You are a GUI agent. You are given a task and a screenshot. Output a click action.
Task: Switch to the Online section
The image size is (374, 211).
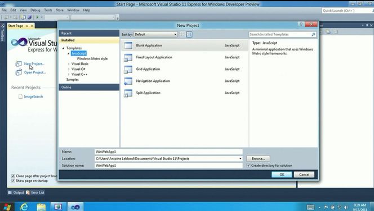[89, 87]
